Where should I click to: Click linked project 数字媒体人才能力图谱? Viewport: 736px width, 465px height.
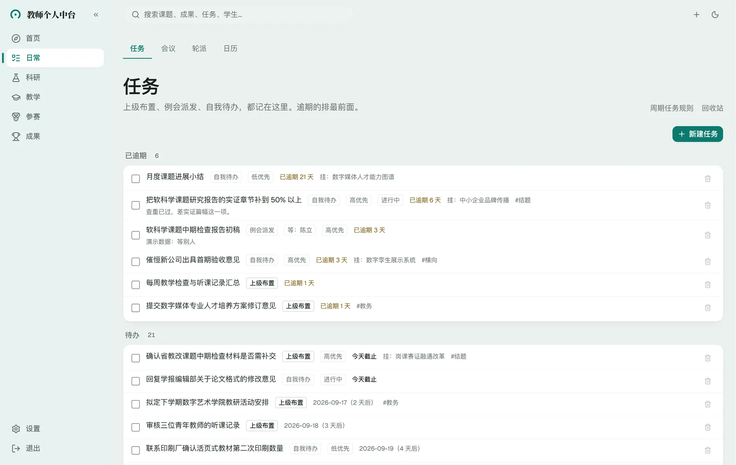click(x=363, y=177)
